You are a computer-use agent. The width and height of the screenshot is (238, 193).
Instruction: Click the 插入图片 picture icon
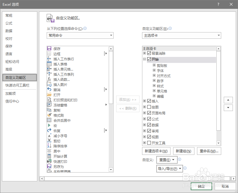(49, 84)
